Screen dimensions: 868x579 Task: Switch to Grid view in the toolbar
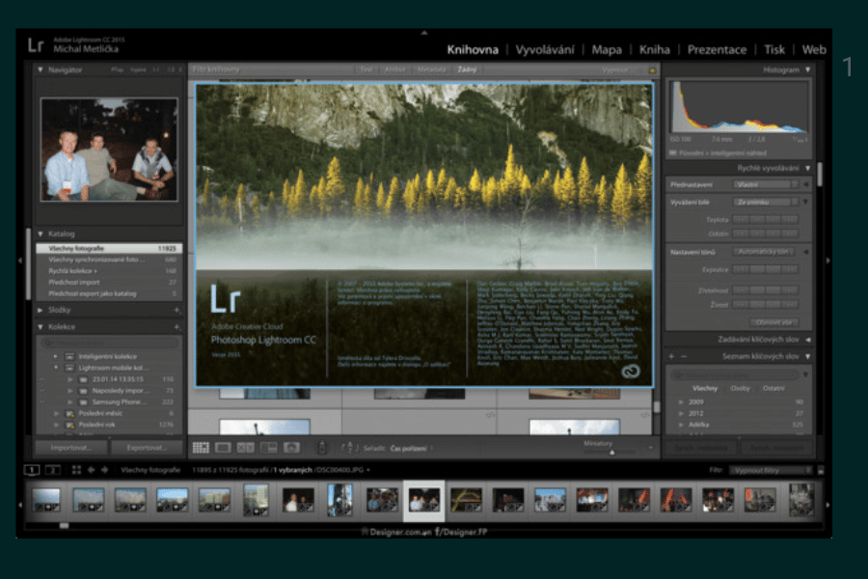point(201,448)
